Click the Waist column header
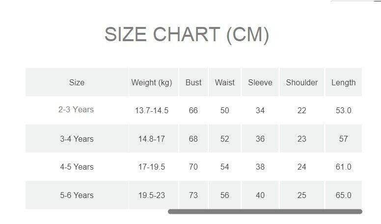This screenshot has width=381, height=224. [225, 82]
